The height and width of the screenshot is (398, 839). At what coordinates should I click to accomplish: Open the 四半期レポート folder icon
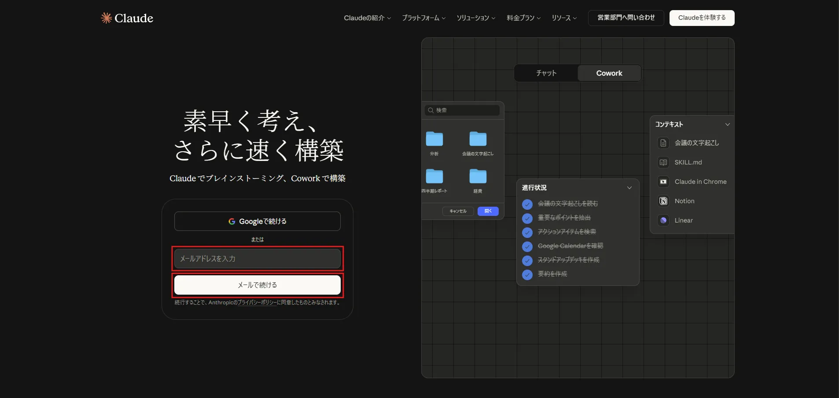[x=434, y=176]
